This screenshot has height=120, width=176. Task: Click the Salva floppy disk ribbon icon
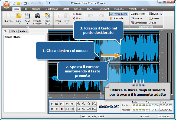pyautogui.click(x=28, y=16)
